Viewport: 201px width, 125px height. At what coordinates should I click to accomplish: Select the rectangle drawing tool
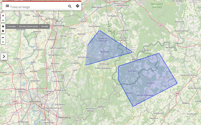click(x=3, y=31)
